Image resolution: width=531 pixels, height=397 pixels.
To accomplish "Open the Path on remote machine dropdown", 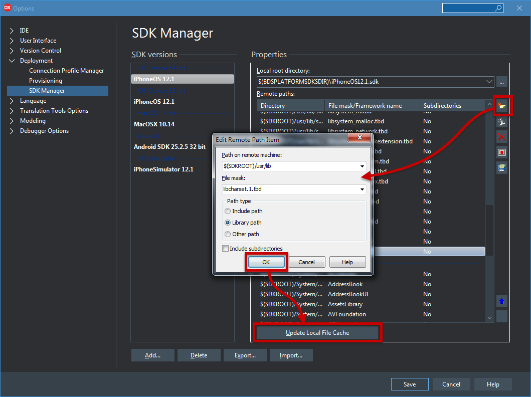I will coord(362,166).
